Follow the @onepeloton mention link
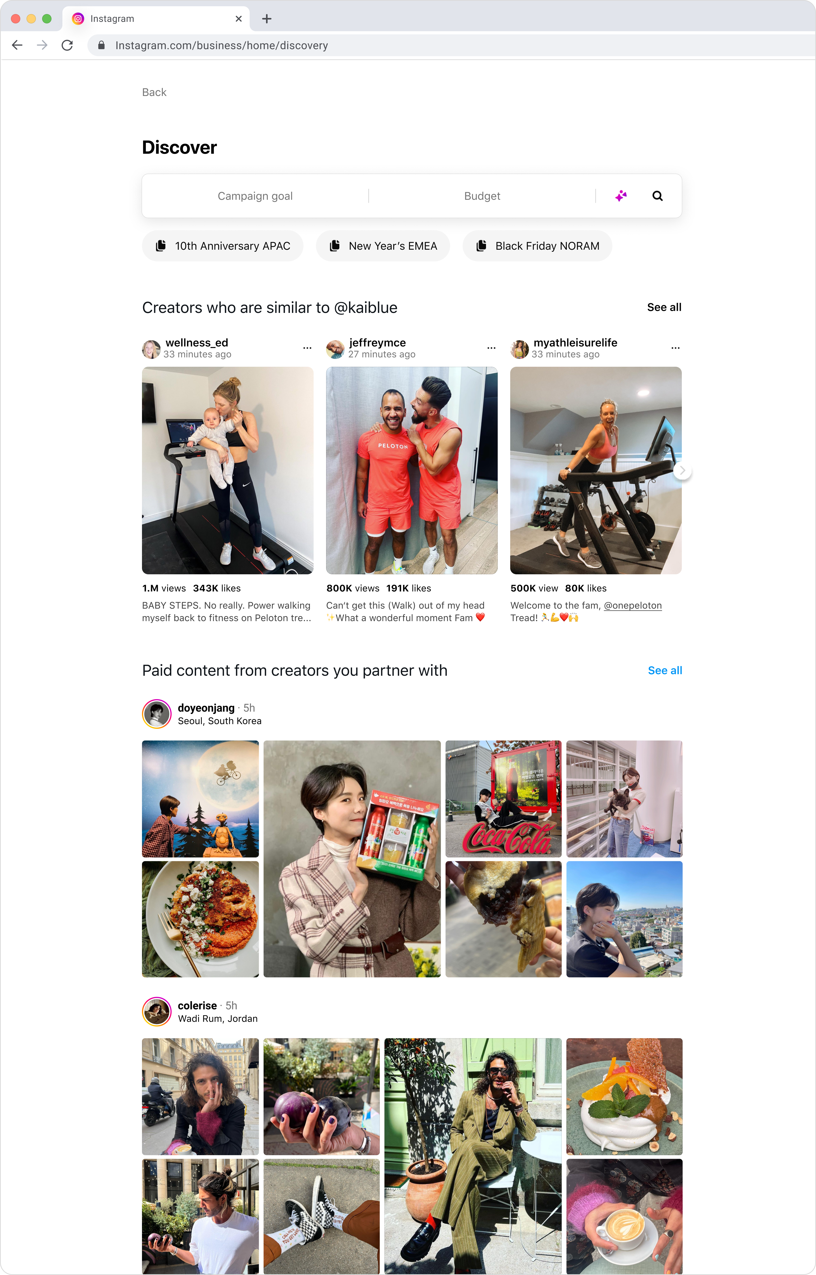 [633, 605]
